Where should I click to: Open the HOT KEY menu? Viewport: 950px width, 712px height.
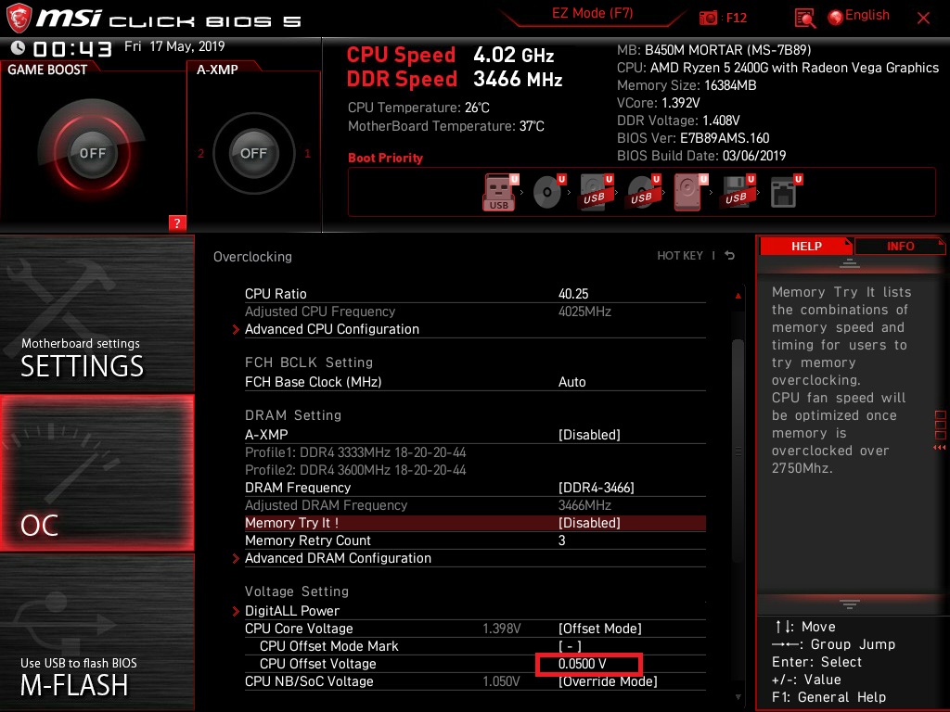pyautogui.click(x=680, y=256)
